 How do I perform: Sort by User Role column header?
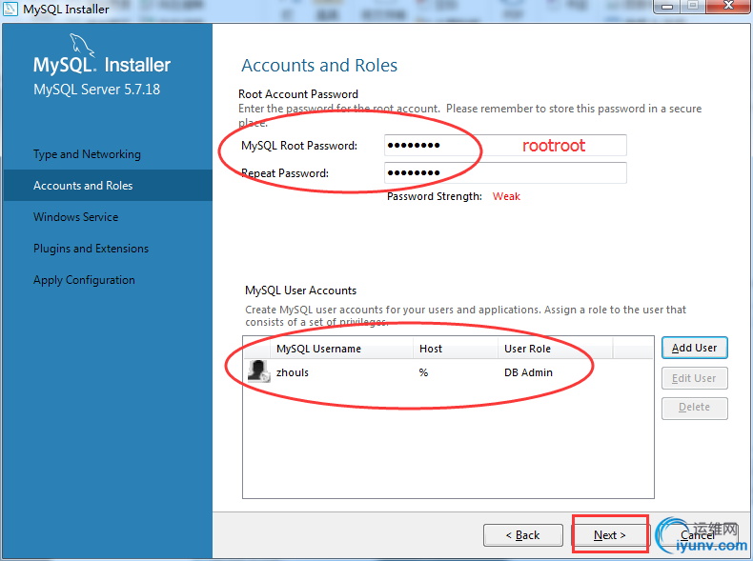coord(555,349)
